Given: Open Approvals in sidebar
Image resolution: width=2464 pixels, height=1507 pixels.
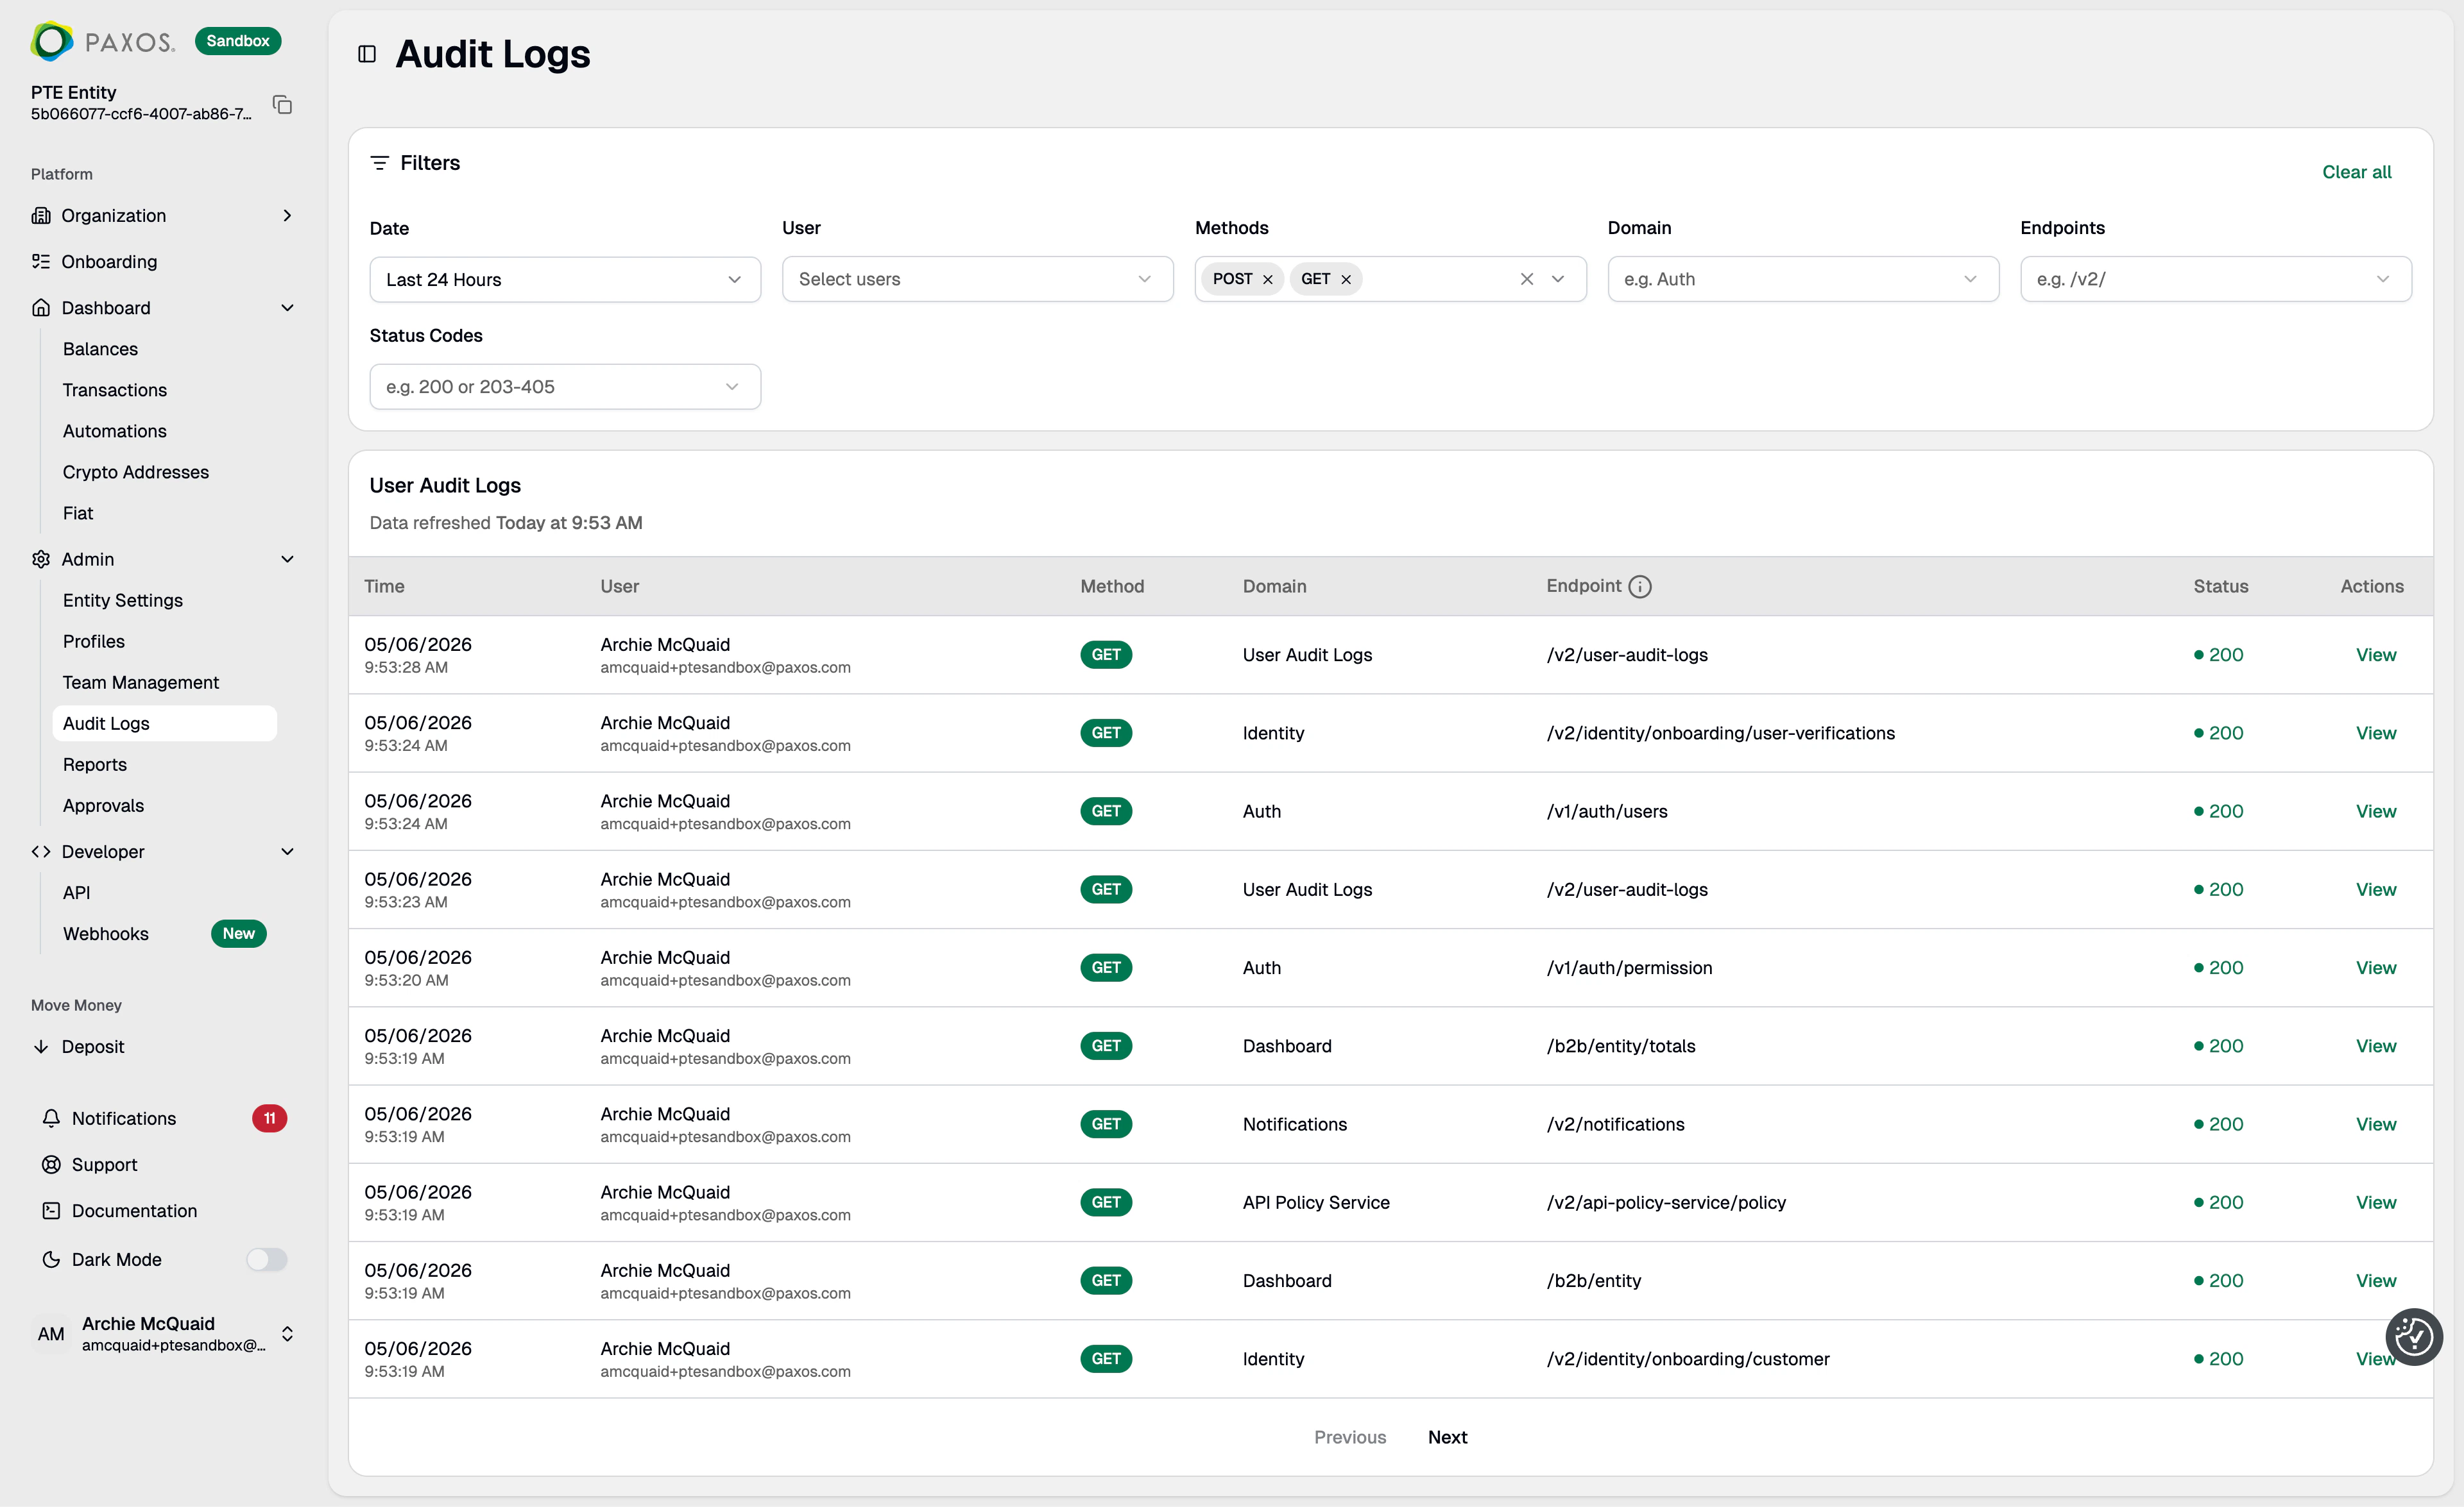Looking at the screenshot, I should click(x=103, y=805).
